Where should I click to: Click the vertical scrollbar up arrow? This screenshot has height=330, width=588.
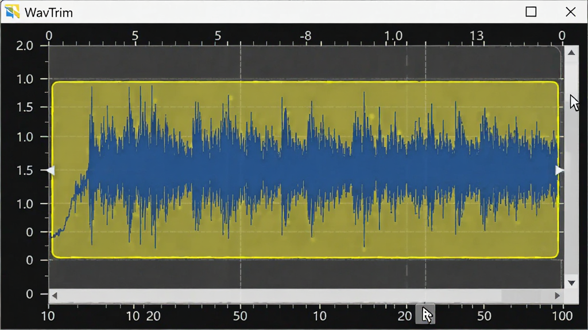(x=571, y=52)
